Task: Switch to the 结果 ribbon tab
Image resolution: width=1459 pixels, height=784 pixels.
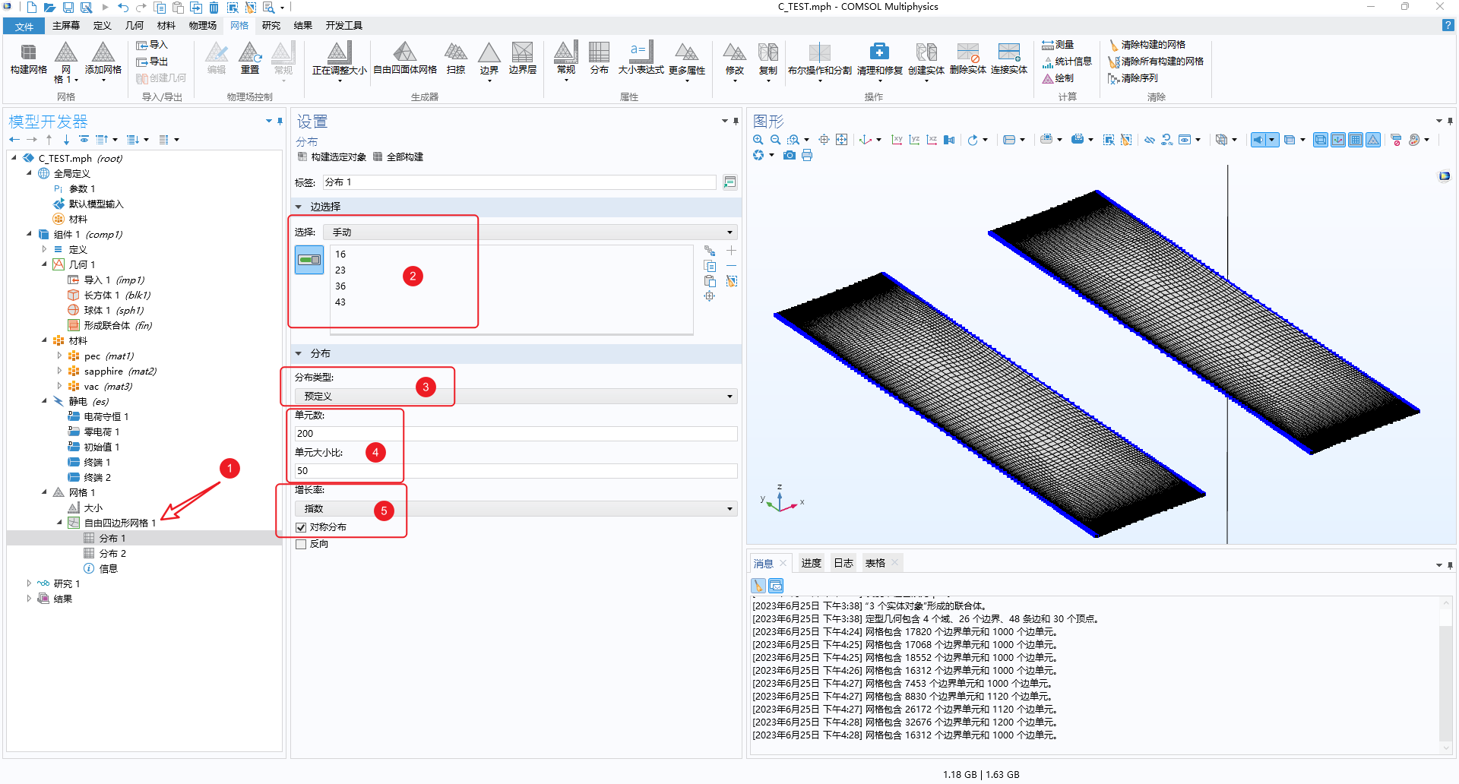Action: click(x=303, y=26)
